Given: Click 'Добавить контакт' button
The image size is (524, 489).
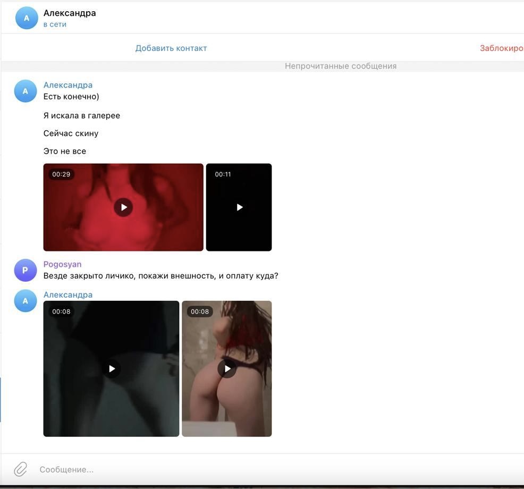Looking at the screenshot, I should click(x=171, y=48).
